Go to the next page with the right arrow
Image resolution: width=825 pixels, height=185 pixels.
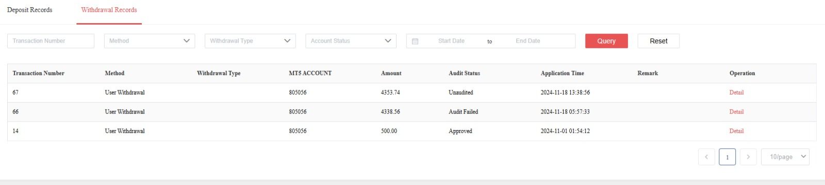click(748, 157)
